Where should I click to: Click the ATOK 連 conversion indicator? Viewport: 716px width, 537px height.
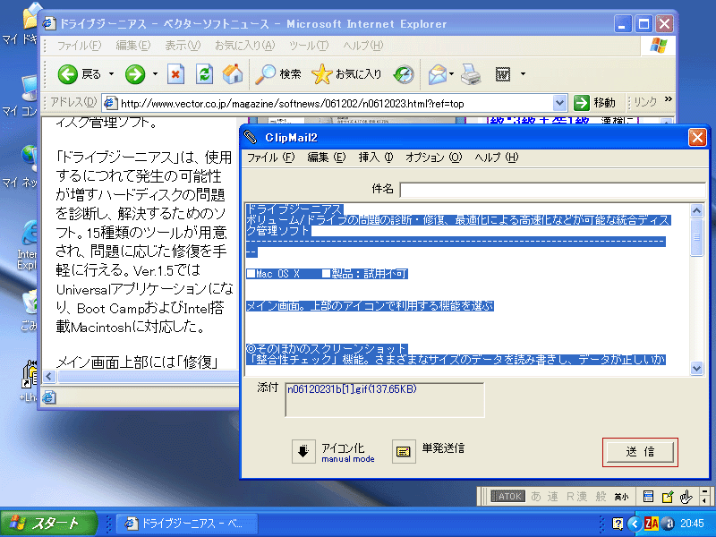tap(552, 497)
